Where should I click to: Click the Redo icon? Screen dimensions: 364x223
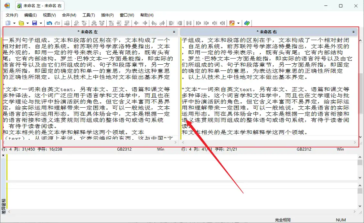(x=58, y=23)
